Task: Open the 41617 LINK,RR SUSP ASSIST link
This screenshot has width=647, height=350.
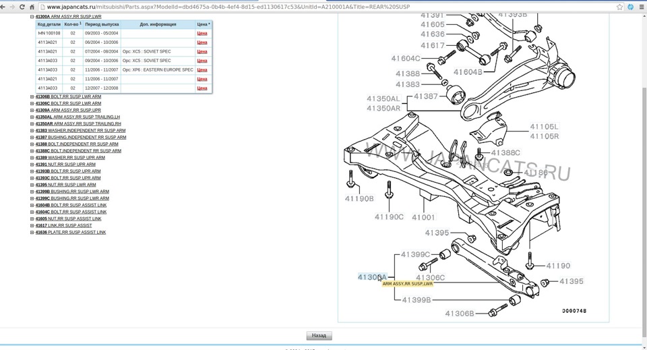Action: (x=63, y=226)
